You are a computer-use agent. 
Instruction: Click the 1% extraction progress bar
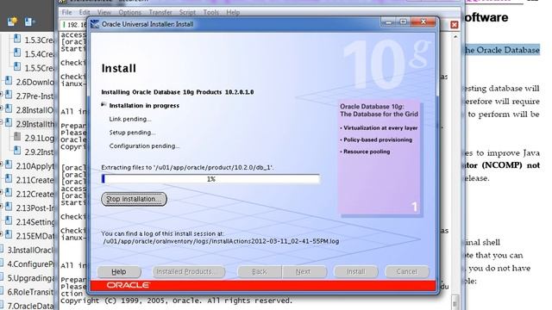click(210, 179)
